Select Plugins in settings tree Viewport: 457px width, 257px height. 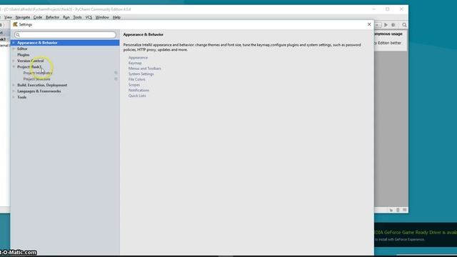[24, 55]
